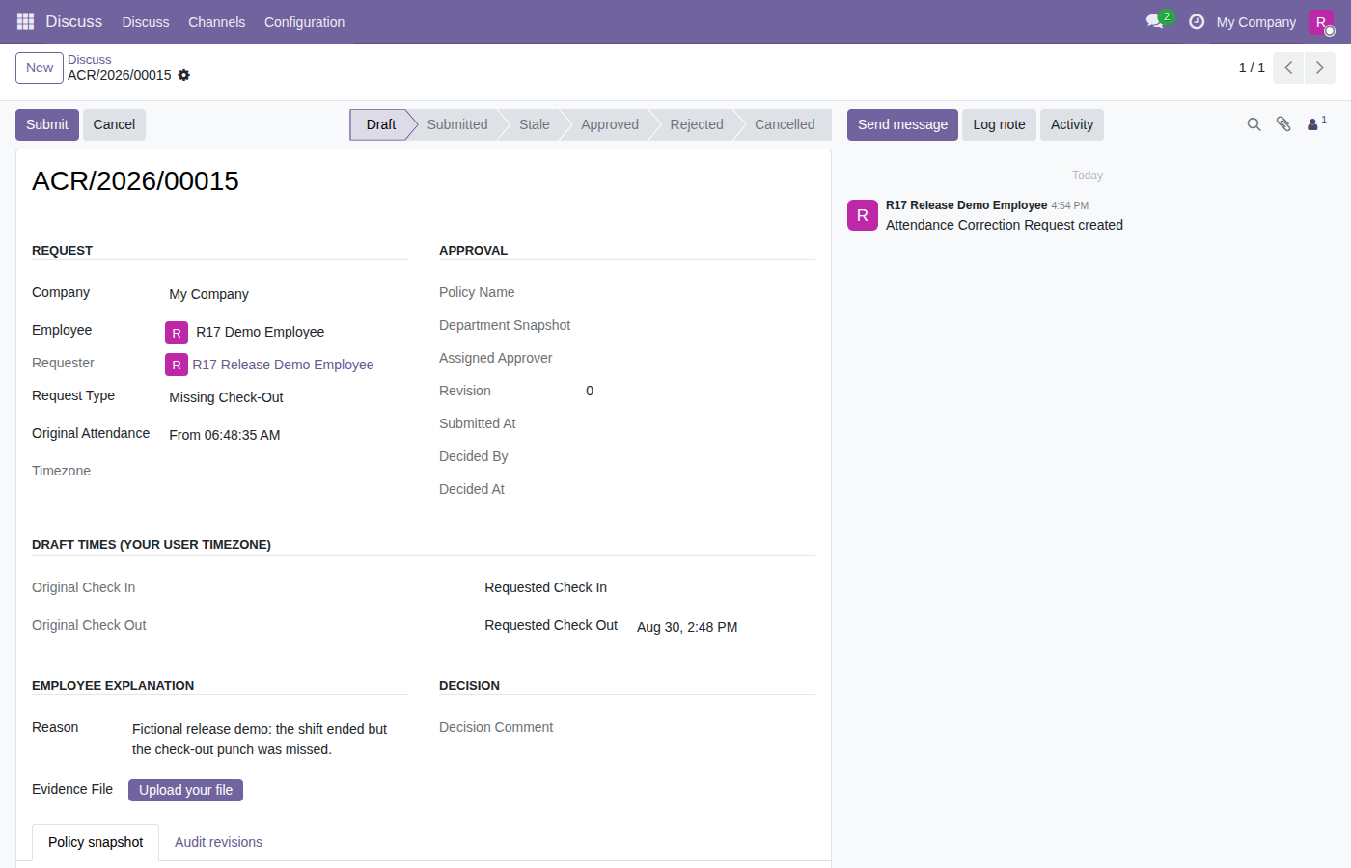
Task: Select Submitted status stage
Action: click(457, 124)
